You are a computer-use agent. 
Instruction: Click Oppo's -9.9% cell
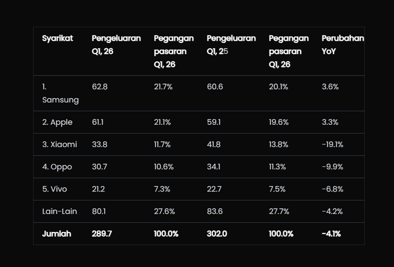[x=333, y=167]
